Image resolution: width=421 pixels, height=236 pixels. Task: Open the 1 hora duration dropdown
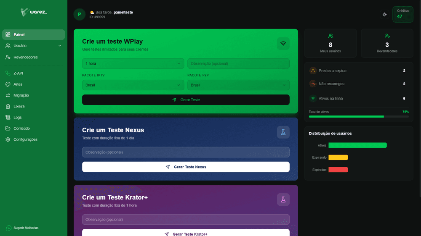(x=133, y=63)
